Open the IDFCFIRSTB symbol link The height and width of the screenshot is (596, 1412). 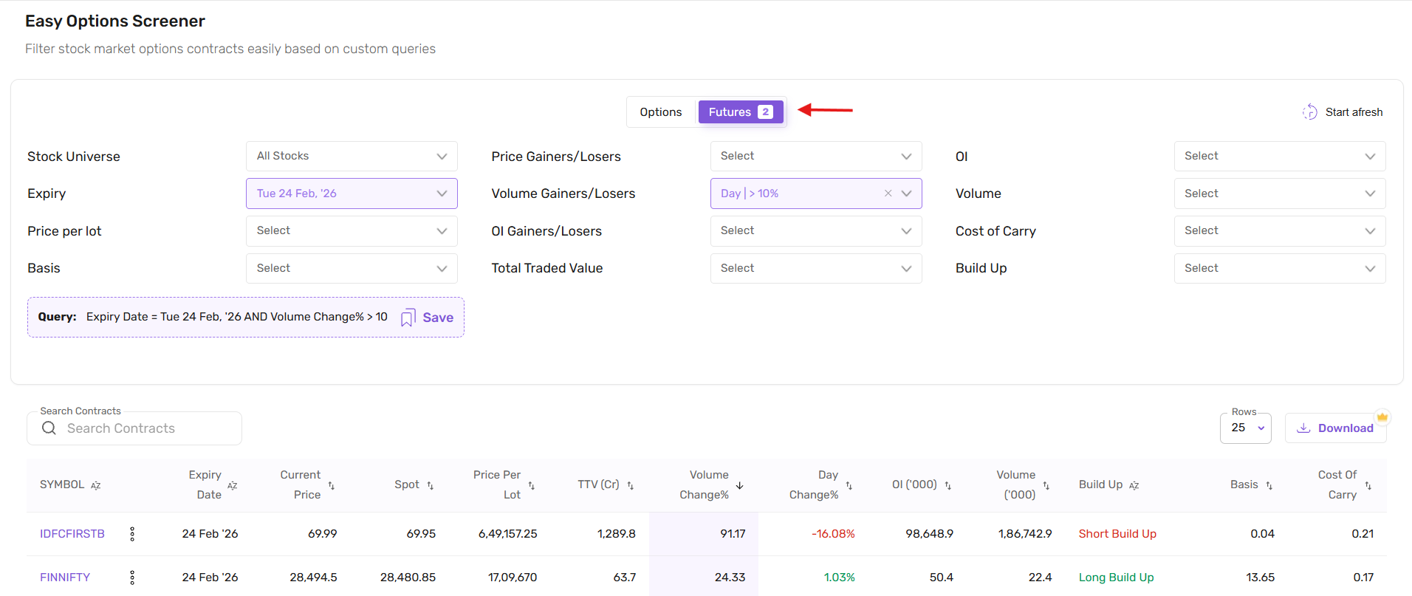72,534
